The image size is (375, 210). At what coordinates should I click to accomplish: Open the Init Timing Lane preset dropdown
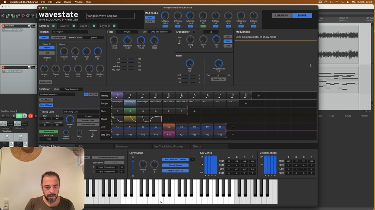pyautogui.click(x=81, y=112)
